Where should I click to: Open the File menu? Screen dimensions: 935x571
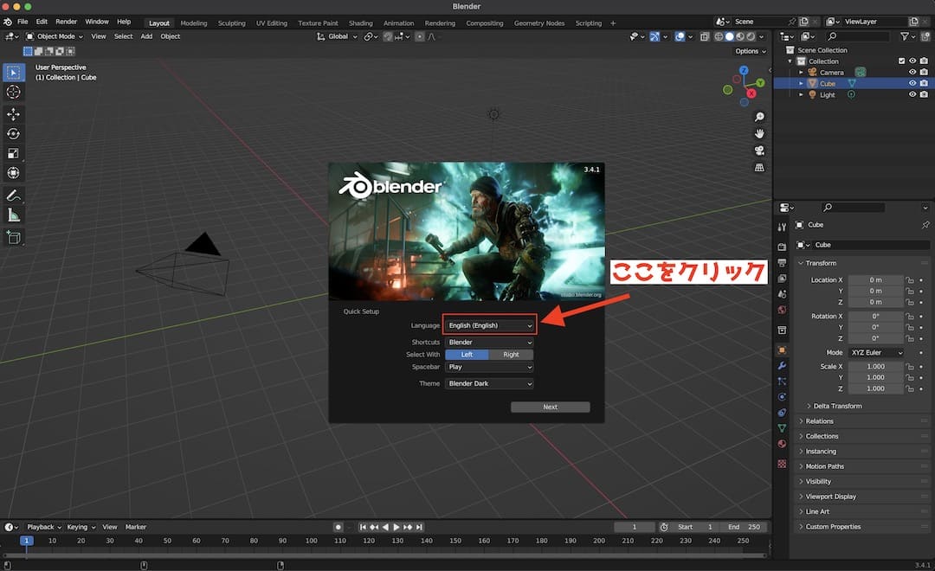pos(23,22)
